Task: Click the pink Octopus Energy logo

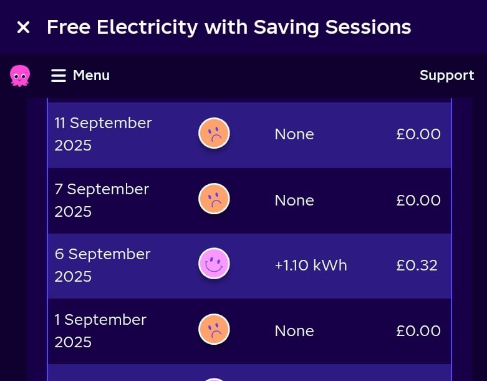Action: (20, 76)
